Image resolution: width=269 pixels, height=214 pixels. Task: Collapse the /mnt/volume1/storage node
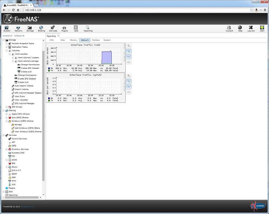coord(13,61)
